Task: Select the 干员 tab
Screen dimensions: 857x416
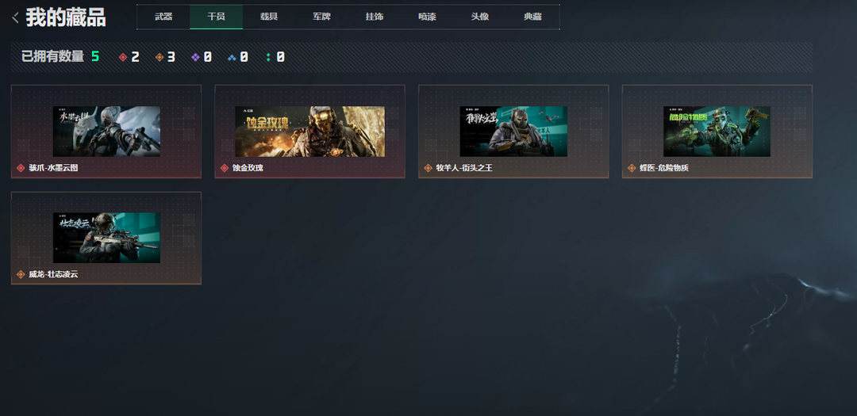Action: tap(216, 17)
